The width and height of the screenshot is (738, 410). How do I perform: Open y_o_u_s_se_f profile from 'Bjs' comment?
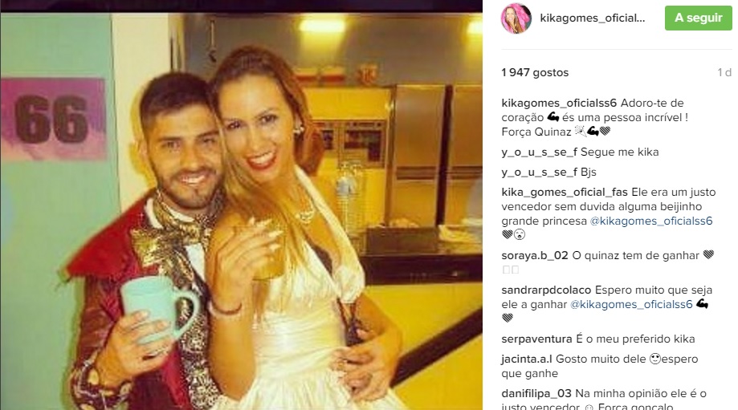tap(540, 172)
